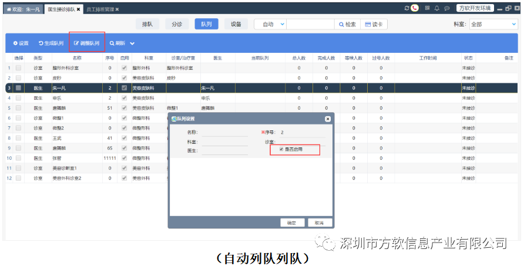Click 确定 in the 队列设置 dialog
The width and height of the screenshot is (524, 266).
(292, 223)
